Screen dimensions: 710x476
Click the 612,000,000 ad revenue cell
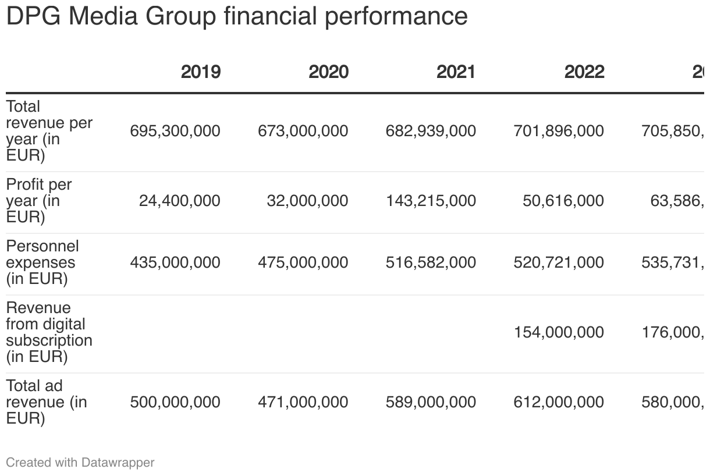(x=559, y=402)
